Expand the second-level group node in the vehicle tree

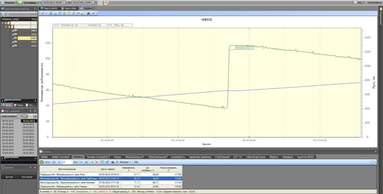click(x=6, y=27)
